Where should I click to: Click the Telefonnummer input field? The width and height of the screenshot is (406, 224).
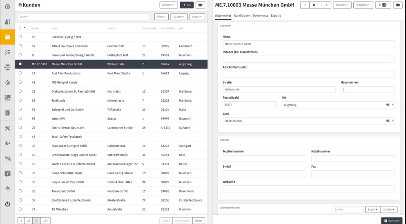pyautogui.click(x=264, y=159)
